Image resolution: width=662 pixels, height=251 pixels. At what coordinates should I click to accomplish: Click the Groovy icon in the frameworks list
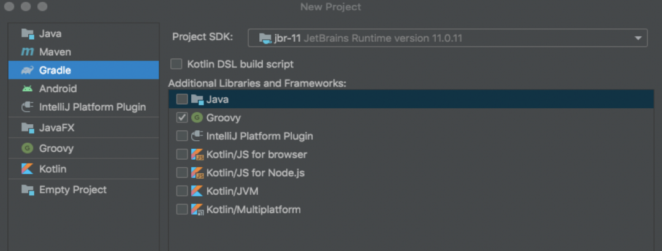tap(197, 118)
